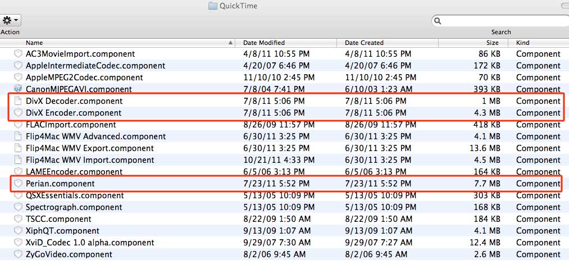Screen dimensions: 569x269
Task: Click the LAMEEncoder.component file name
Action: pos(74,172)
